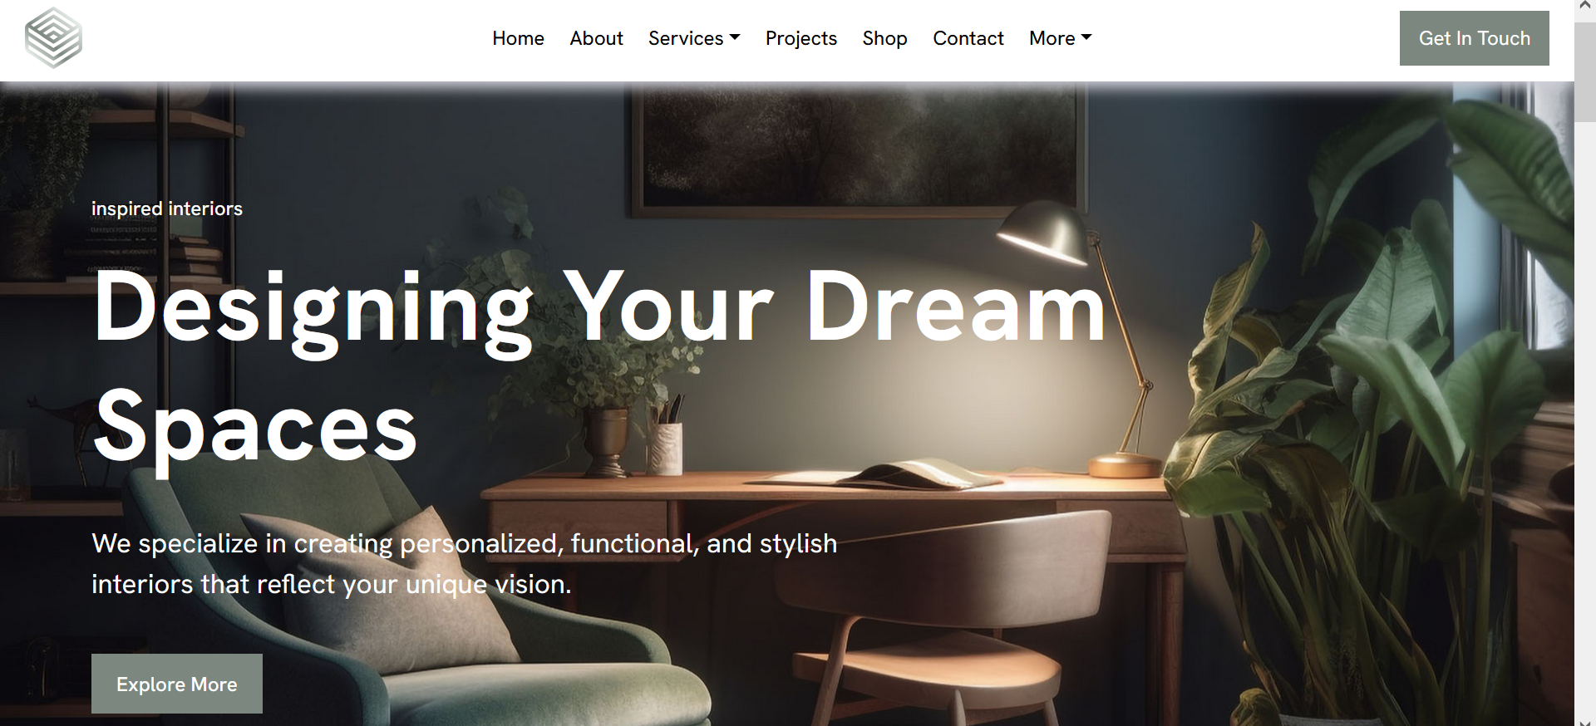Click the caret arrow beside Services
This screenshot has height=726, width=1596.
(x=735, y=37)
